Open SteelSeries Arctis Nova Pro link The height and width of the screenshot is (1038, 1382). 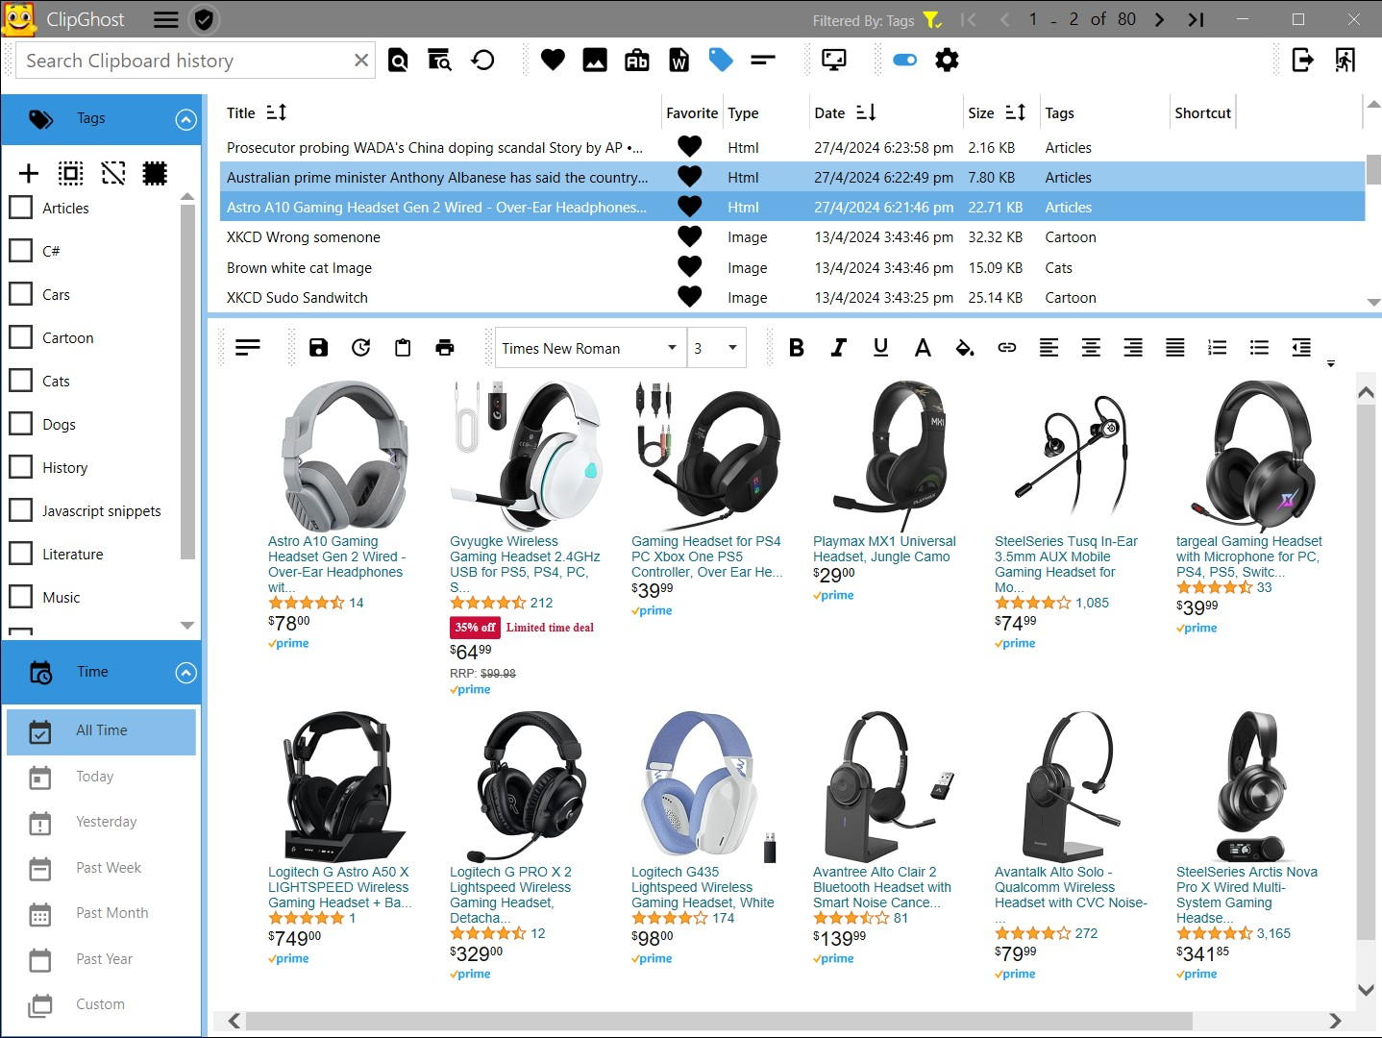tap(1246, 895)
